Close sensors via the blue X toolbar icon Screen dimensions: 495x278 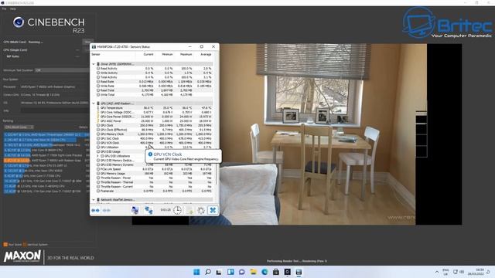[x=213, y=210]
